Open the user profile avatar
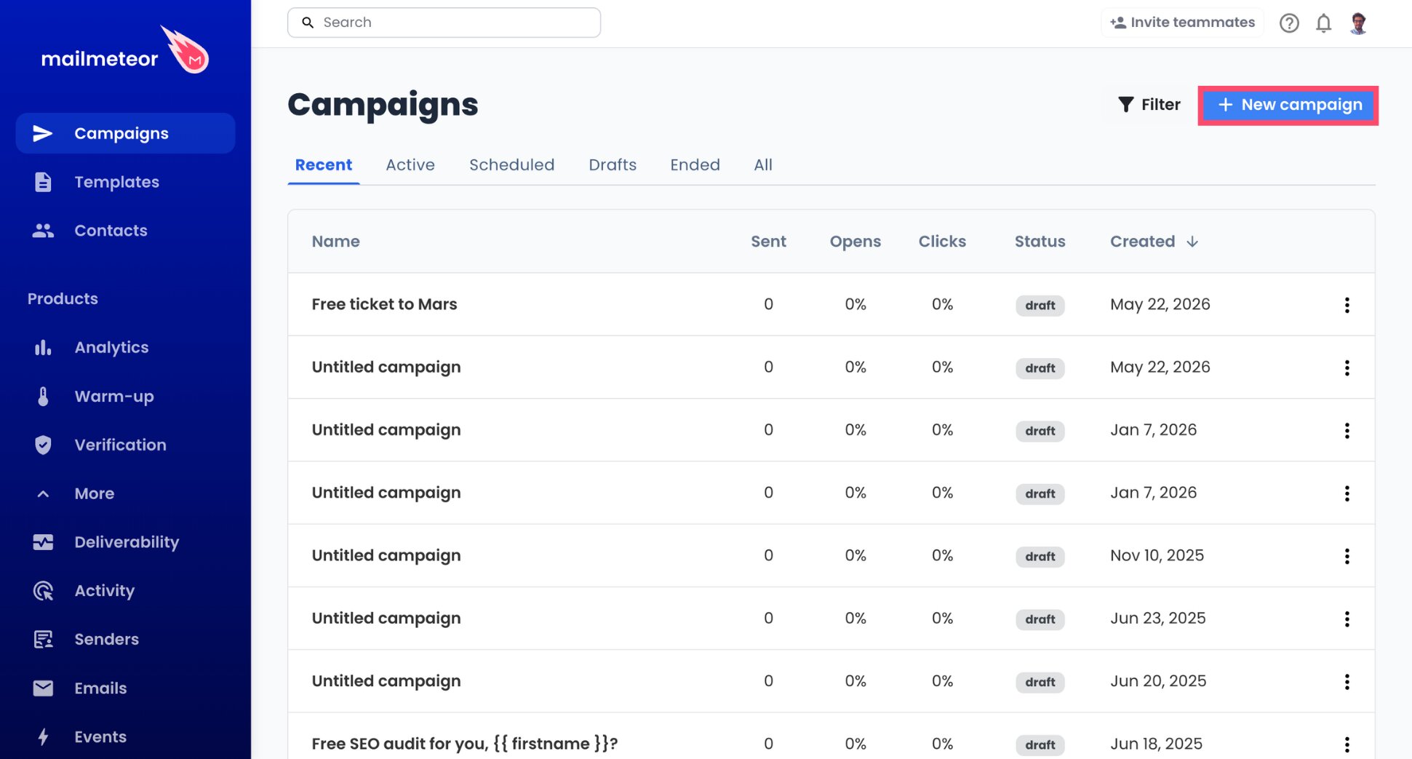This screenshot has height=759, width=1412. [1358, 23]
